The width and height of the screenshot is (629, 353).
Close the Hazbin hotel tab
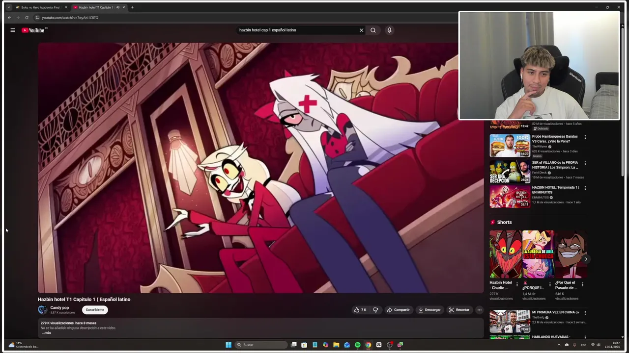click(x=124, y=7)
